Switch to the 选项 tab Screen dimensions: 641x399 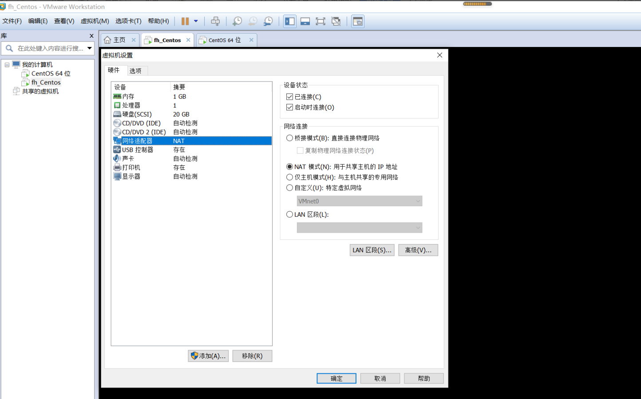pyautogui.click(x=135, y=71)
